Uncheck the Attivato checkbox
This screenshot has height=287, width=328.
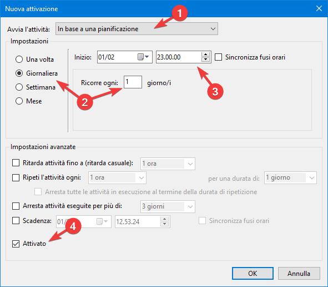[16, 244]
